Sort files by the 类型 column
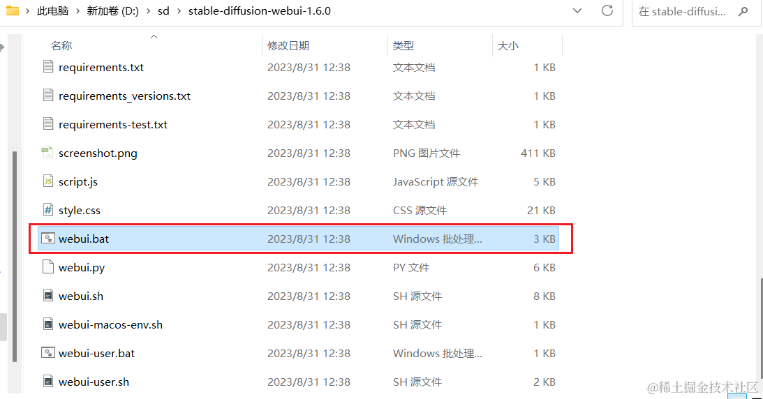763x399 pixels. [403, 45]
